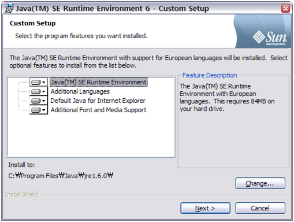Click drive icon beside Default Java for Internet Explorer
Image resolution: width=294 pixels, height=222 pixels.
tap(36, 101)
